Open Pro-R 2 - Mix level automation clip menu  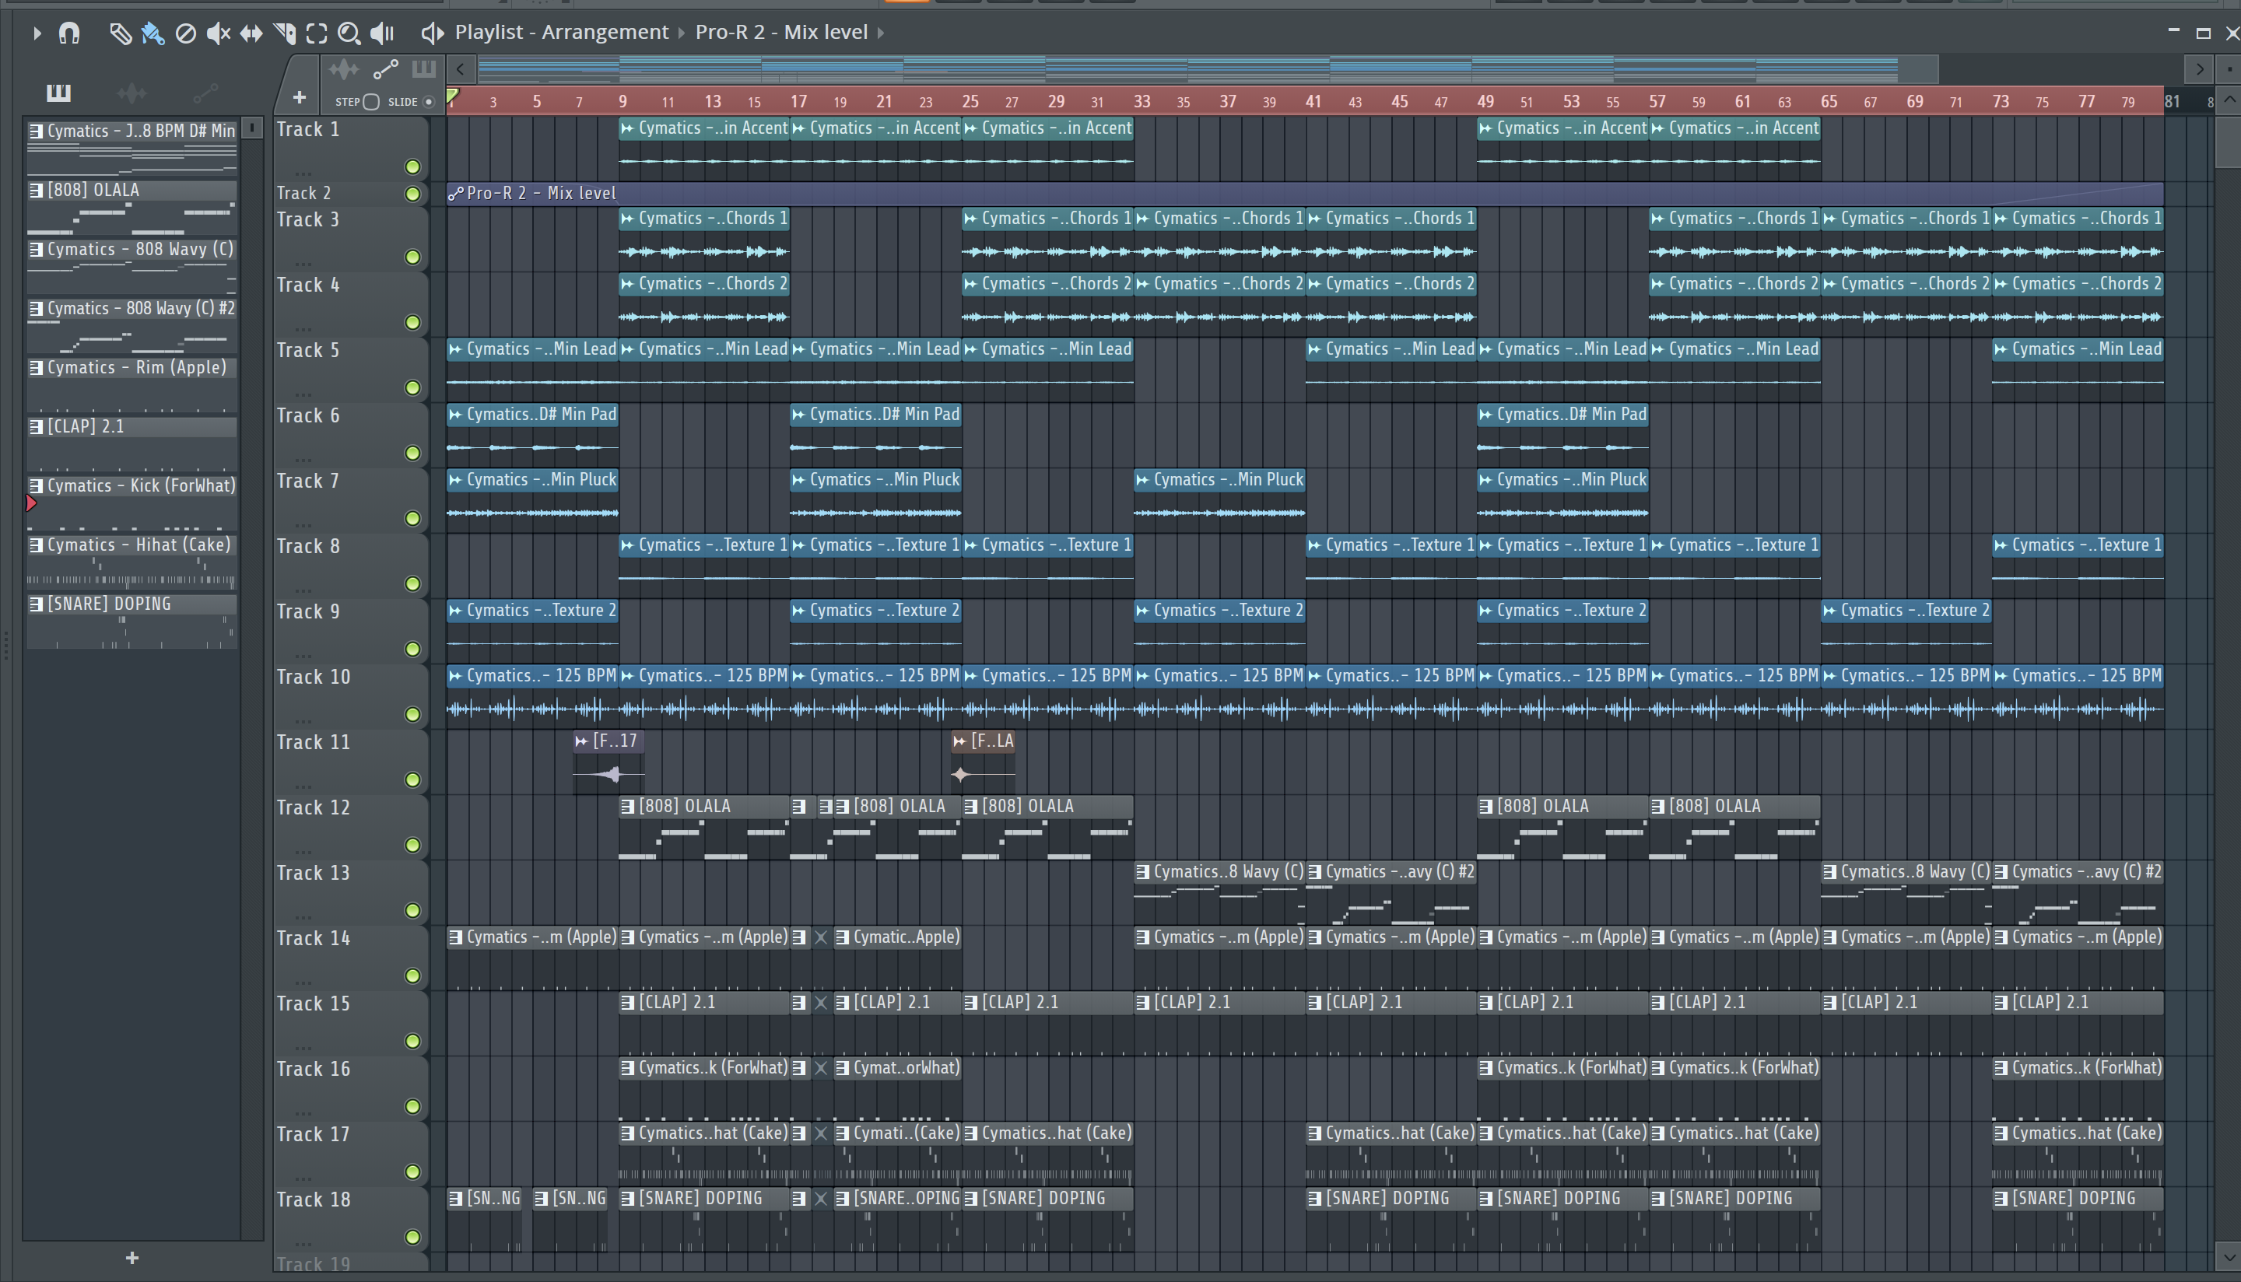[x=455, y=193]
